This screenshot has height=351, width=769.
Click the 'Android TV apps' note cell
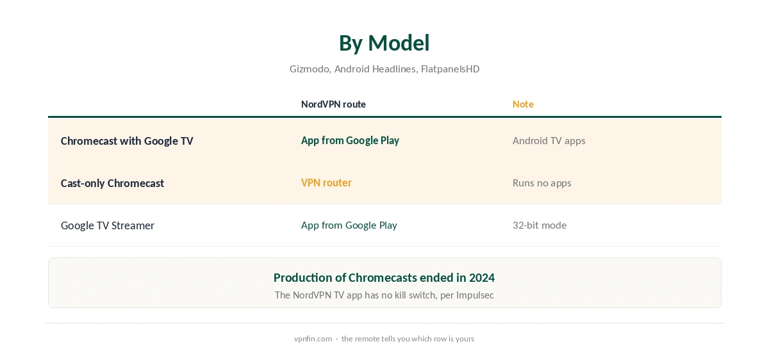[549, 141]
